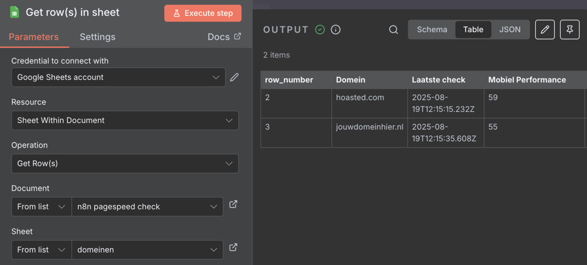Pin the output data

pos(570,29)
